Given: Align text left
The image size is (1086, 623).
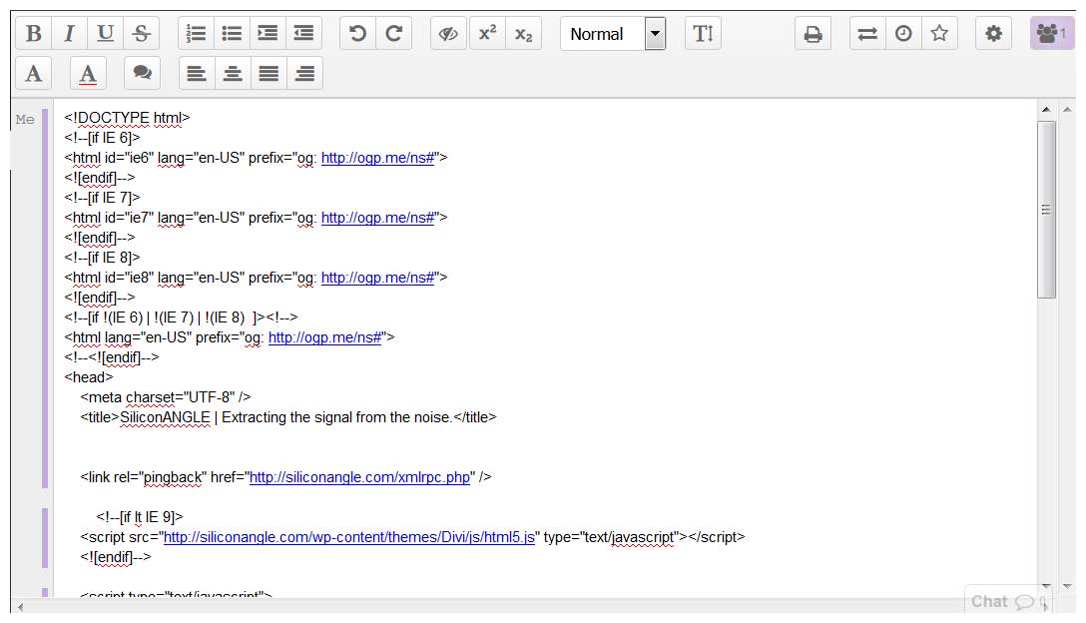Looking at the screenshot, I should (197, 74).
